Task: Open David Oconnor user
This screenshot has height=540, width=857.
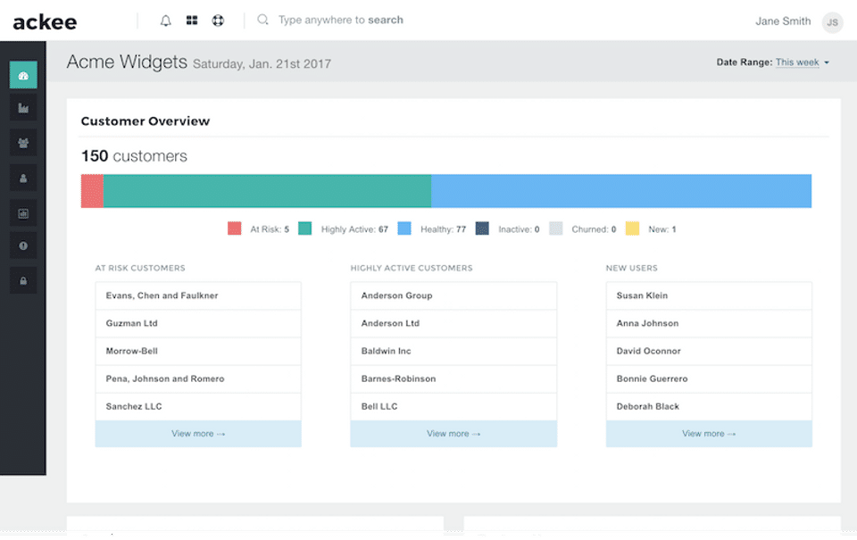Action: coord(709,352)
